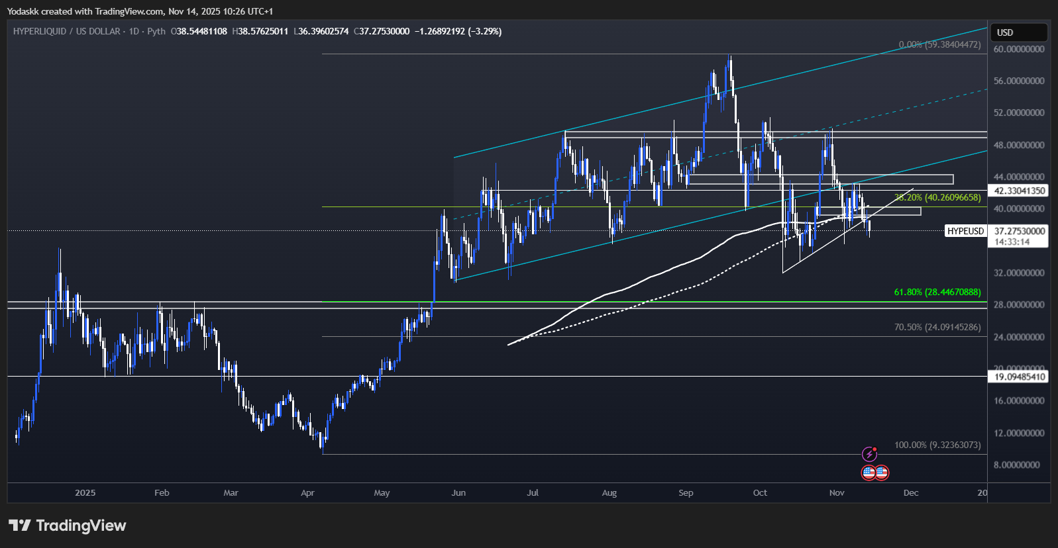Select the 19.09485410 price level label
This screenshot has height=548, width=1058.
[1020, 377]
